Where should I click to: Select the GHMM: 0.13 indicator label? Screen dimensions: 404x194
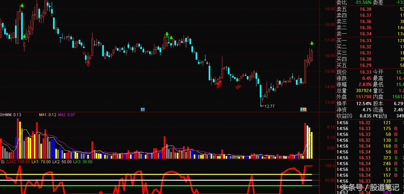[x=11, y=115]
